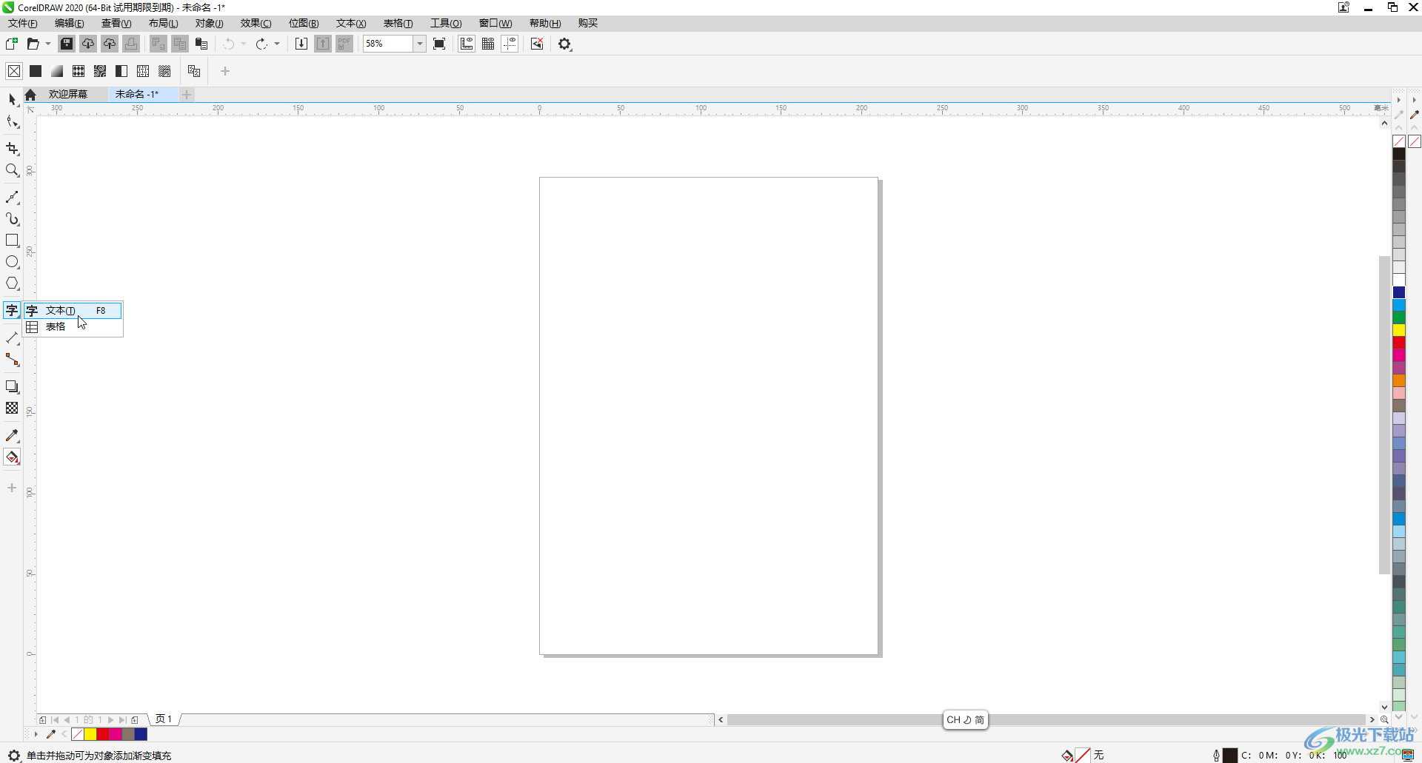
Task: Choose 表格 from the text flyout
Action: 73,326
